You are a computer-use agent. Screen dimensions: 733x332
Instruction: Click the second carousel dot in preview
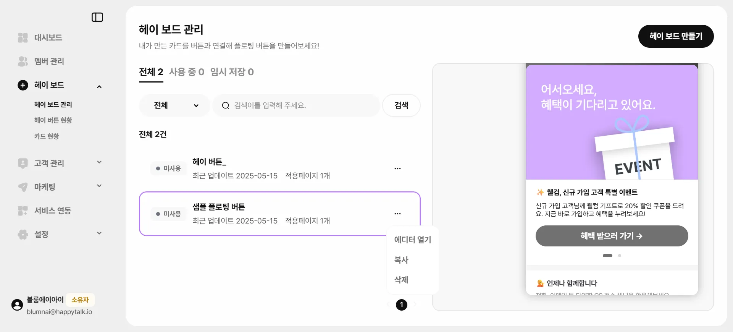[x=620, y=256]
